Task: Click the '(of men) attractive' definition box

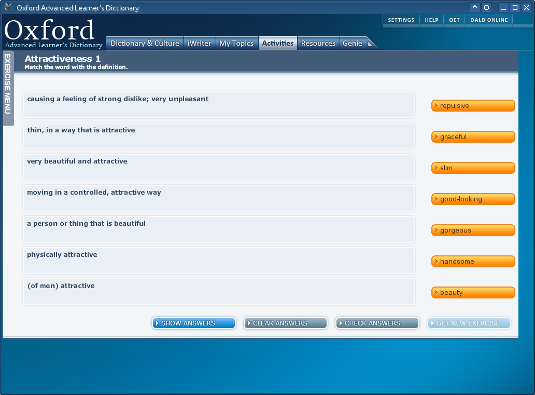Action: pyautogui.click(x=219, y=292)
